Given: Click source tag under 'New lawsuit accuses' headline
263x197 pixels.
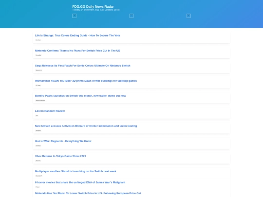Looking at the screenshot, I should [38, 130].
